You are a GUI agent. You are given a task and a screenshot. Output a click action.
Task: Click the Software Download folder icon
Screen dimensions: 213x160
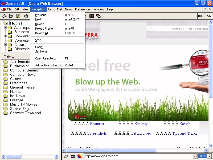tap(5, 113)
